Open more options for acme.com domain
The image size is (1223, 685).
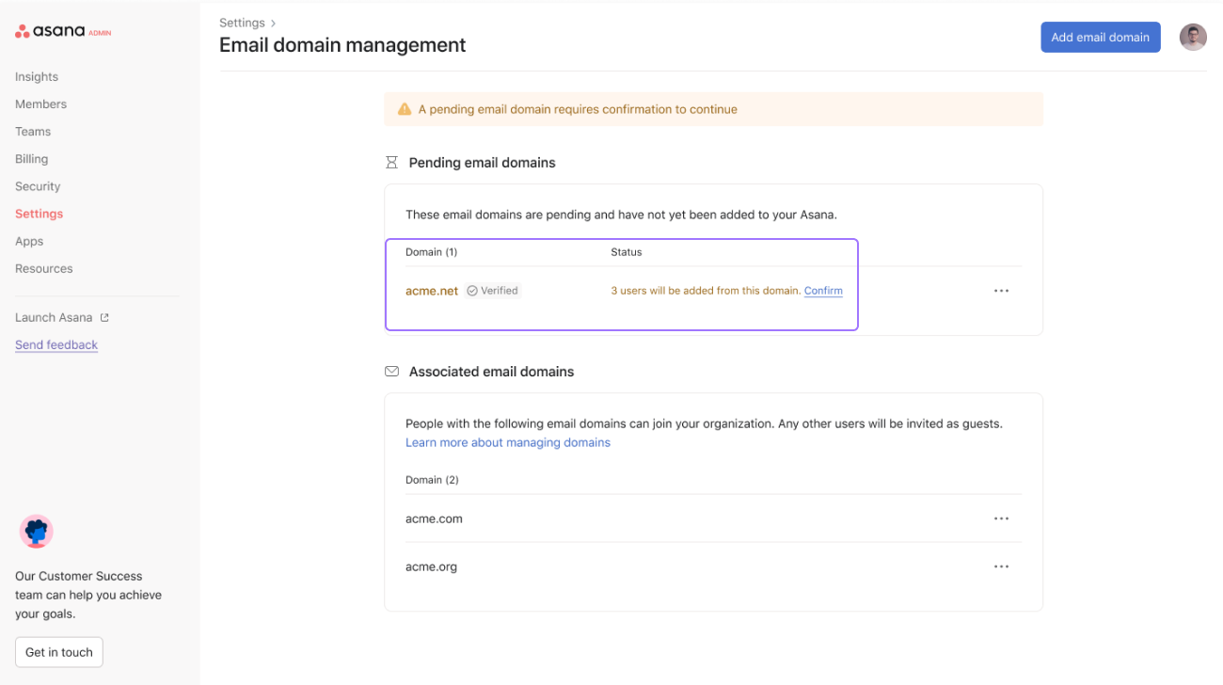[x=1001, y=518]
